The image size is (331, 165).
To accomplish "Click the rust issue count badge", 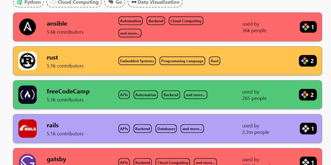I will pyautogui.click(x=308, y=61).
